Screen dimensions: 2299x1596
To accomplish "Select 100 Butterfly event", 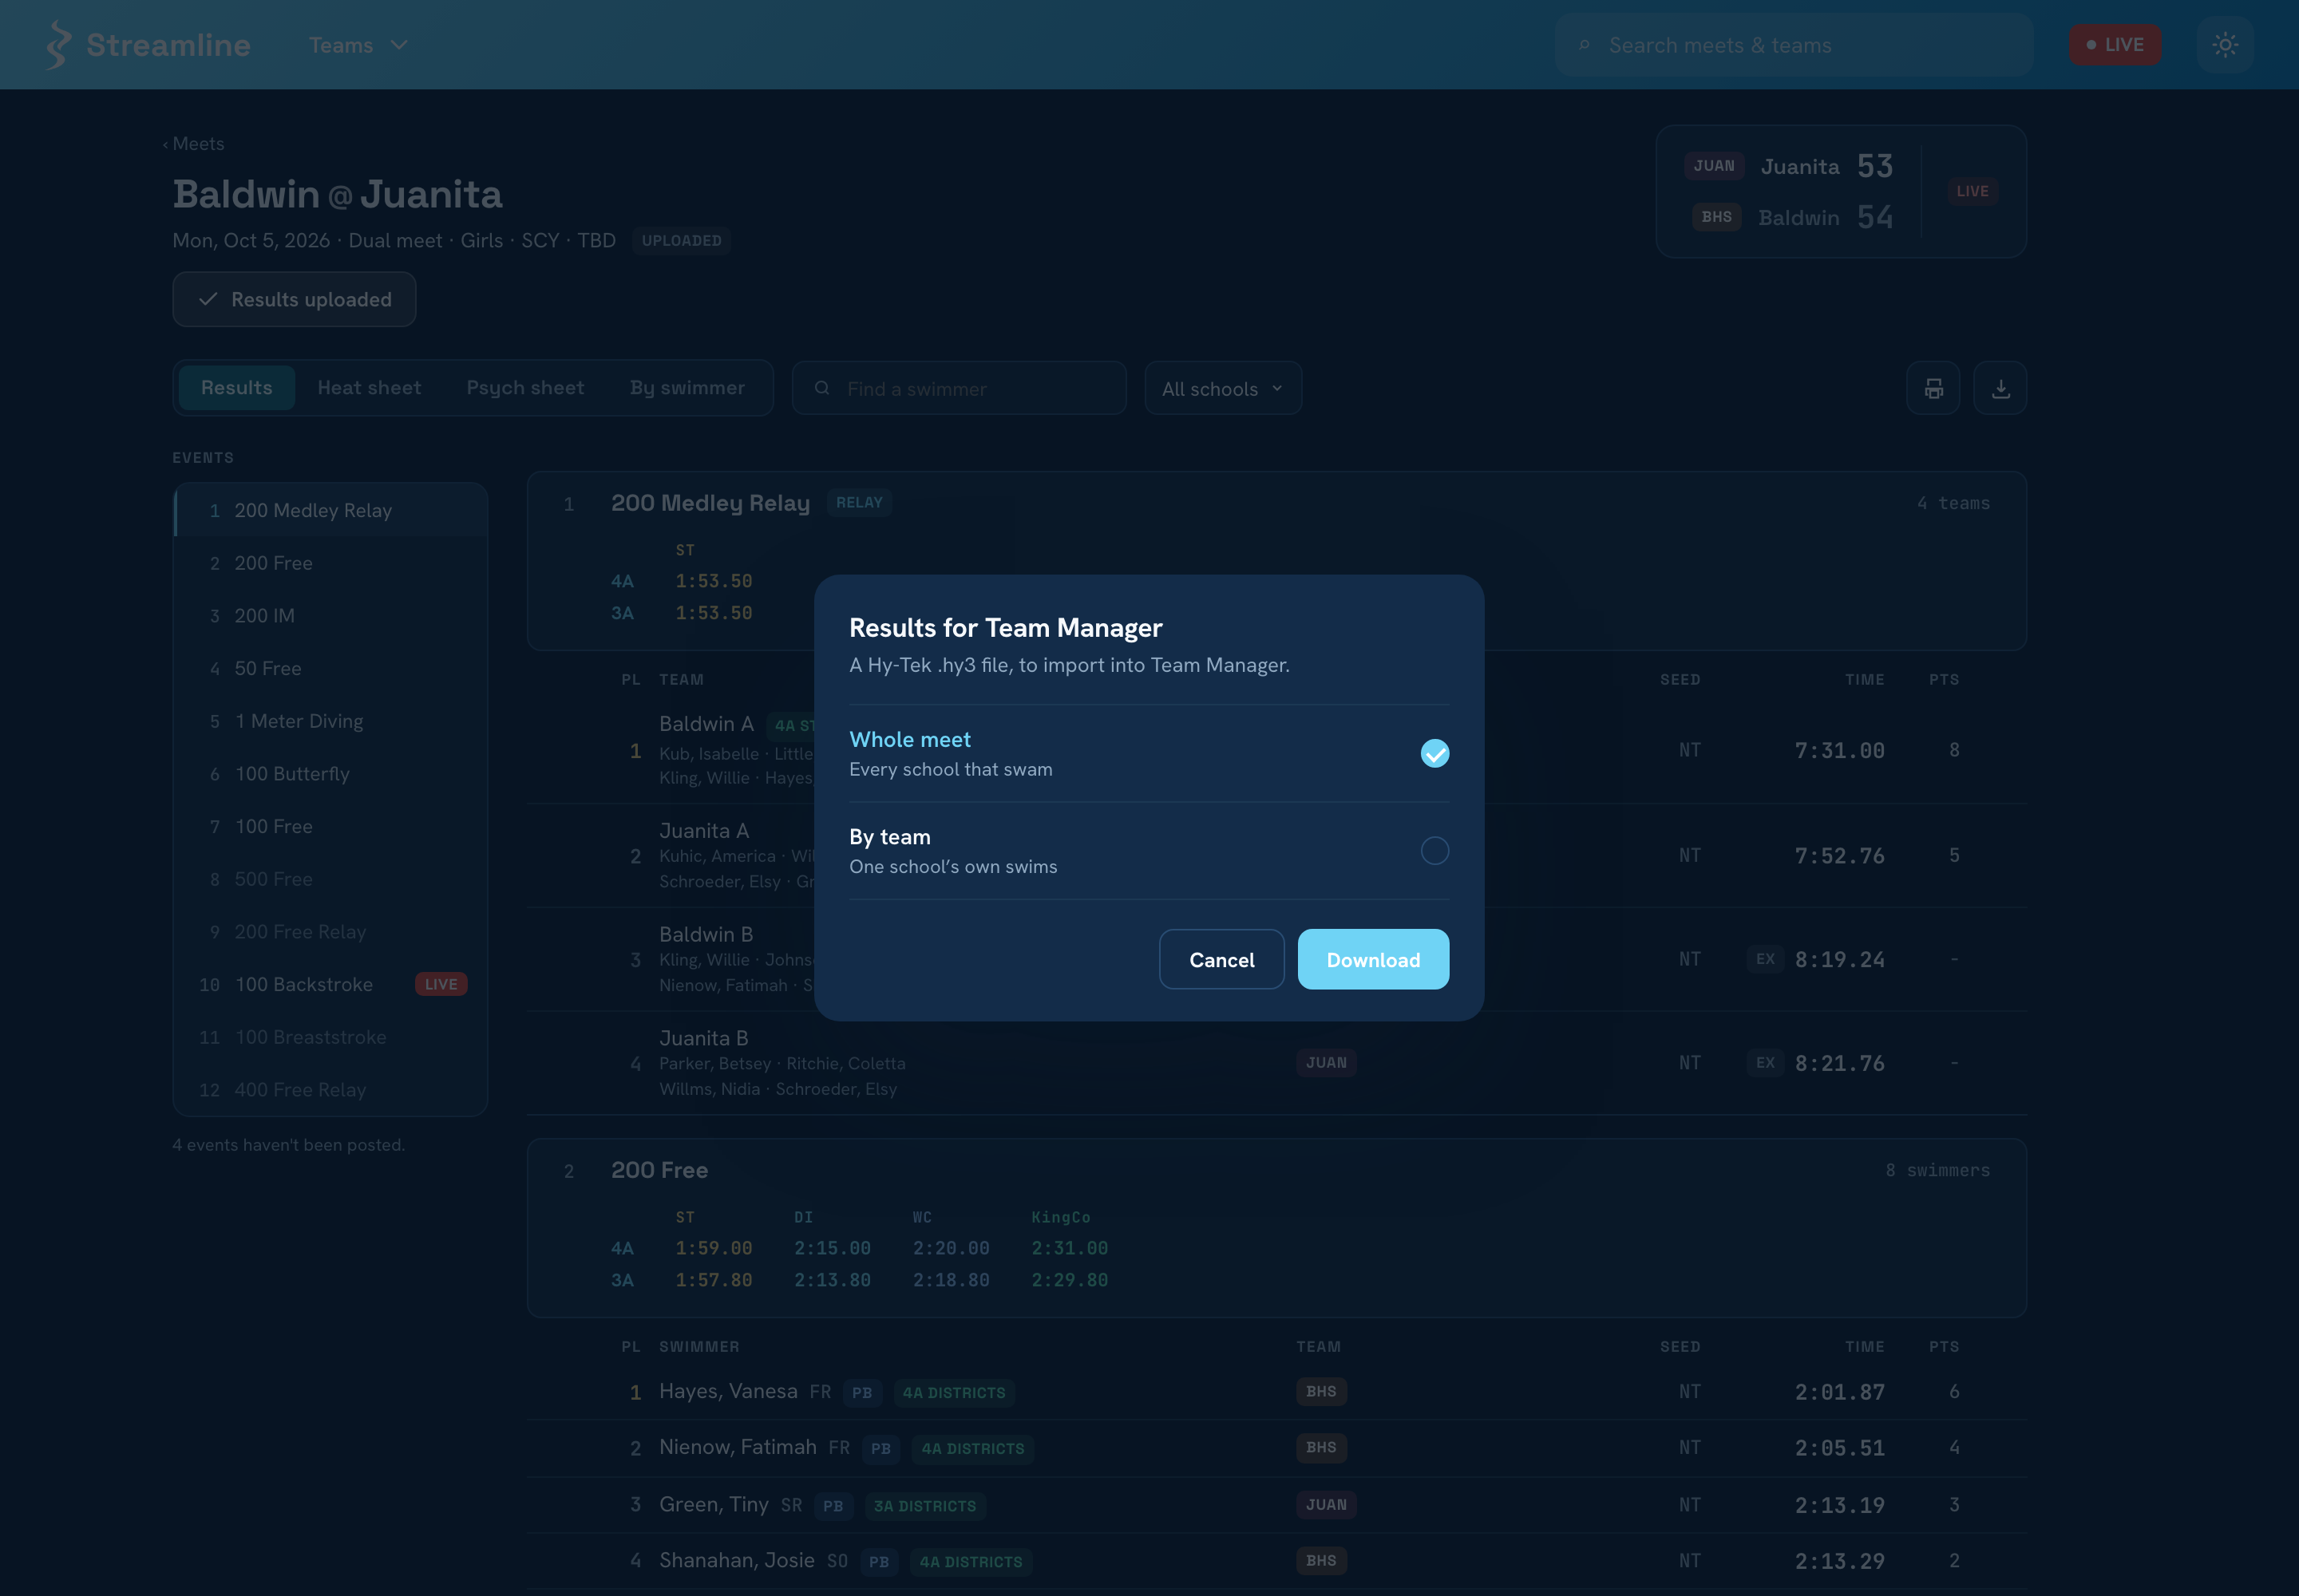I will 331,774.
